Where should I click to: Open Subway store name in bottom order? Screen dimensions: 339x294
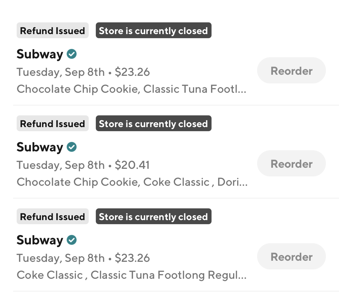(x=40, y=240)
